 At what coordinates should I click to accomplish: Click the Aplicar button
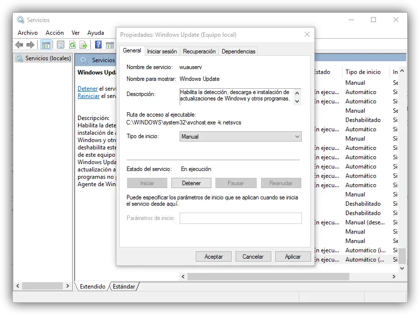293,256
